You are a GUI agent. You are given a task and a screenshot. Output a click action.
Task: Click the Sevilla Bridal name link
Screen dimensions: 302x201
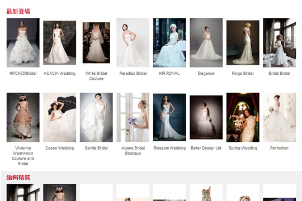pyautogui.click(x=96, y=148)
